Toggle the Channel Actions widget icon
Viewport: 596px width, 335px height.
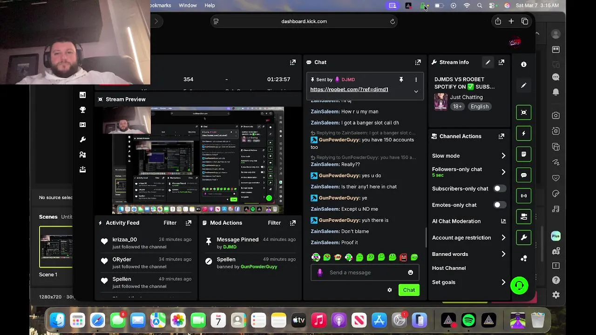coord(524,217)
